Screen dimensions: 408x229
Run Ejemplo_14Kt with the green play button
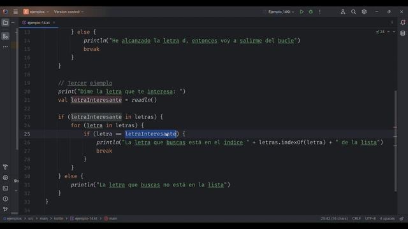point(302,11)
